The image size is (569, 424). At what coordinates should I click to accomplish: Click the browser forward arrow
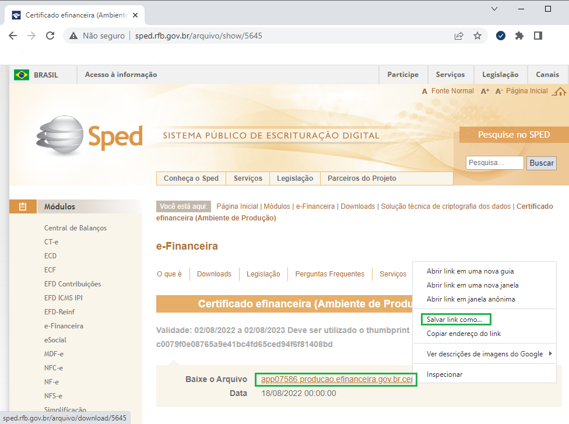tap(31, 36)
